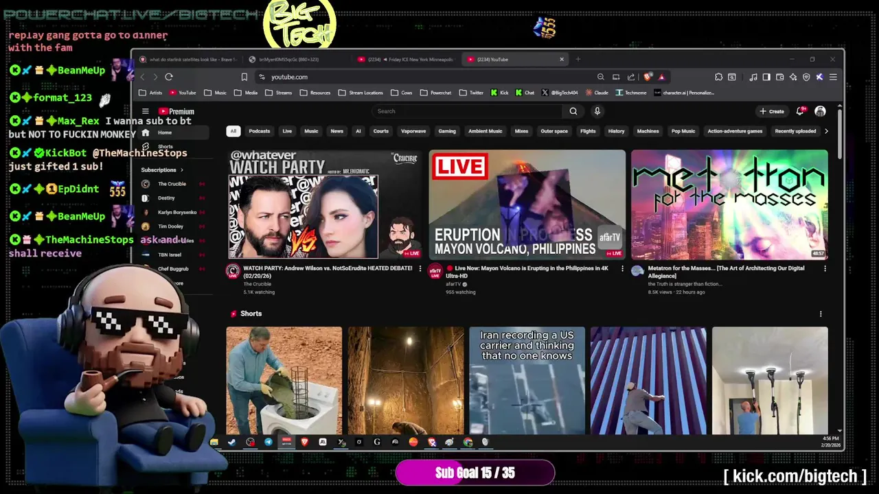
Task: Open a new browser tab with plus
Action: [578, 60]
